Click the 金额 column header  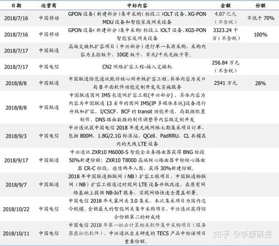[x=225, y=6]
